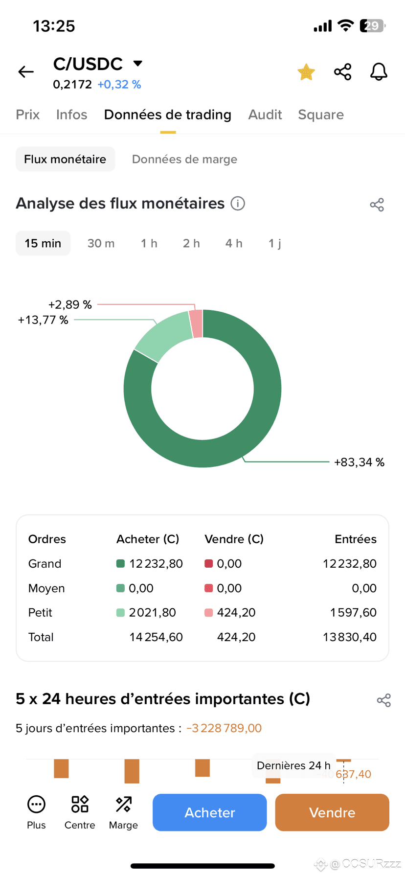Select the 1 h time interval

pyautogui.click(x=149, y=243)
